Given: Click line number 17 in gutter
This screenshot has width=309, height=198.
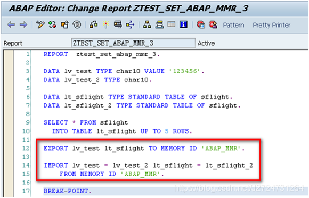Looking at the screenshot, I should coord(26,191).
